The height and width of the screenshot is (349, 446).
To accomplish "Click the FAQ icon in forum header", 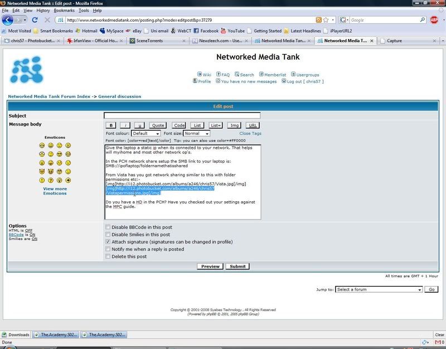I will [218, 74].
